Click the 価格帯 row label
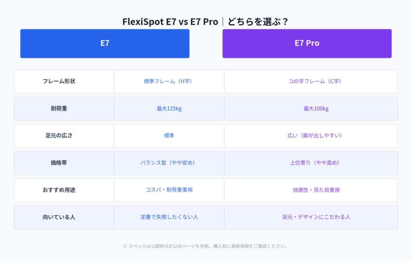The width and height of the screenshot is (412, 261). tap(59, 163)
